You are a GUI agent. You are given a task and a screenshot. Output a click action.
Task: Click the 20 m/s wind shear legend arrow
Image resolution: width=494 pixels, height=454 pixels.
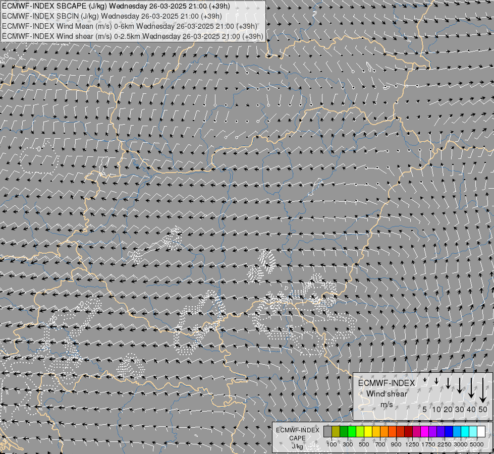click(448, 383)
